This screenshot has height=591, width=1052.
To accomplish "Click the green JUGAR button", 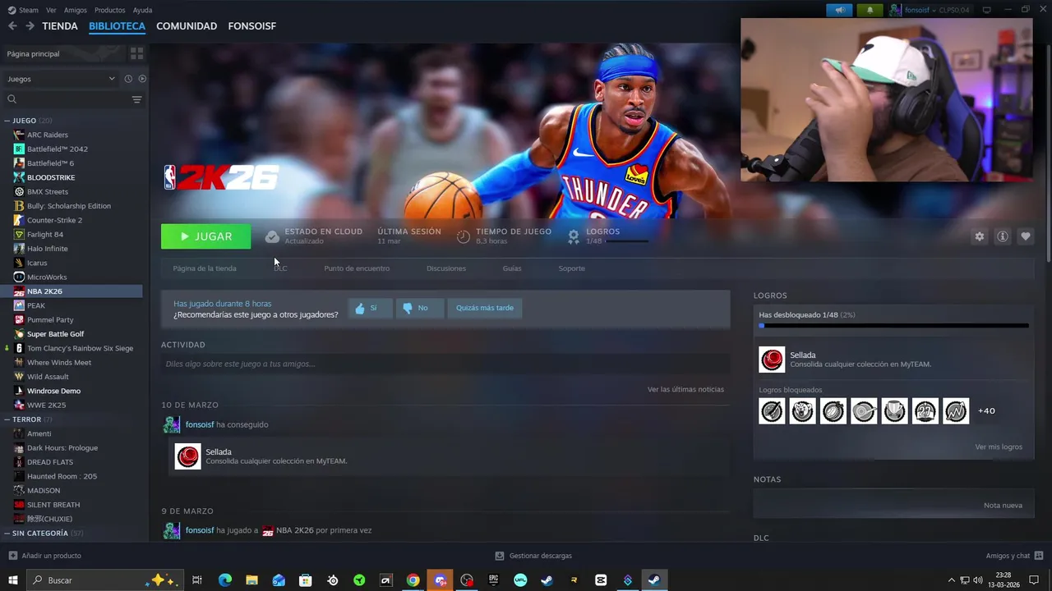I will pos(206,236).
